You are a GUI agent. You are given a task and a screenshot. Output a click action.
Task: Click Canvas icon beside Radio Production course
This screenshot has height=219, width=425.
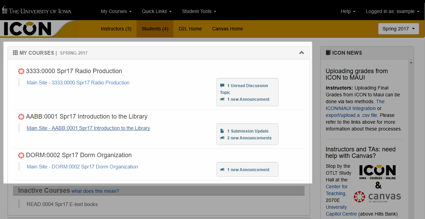click(21, 71)
